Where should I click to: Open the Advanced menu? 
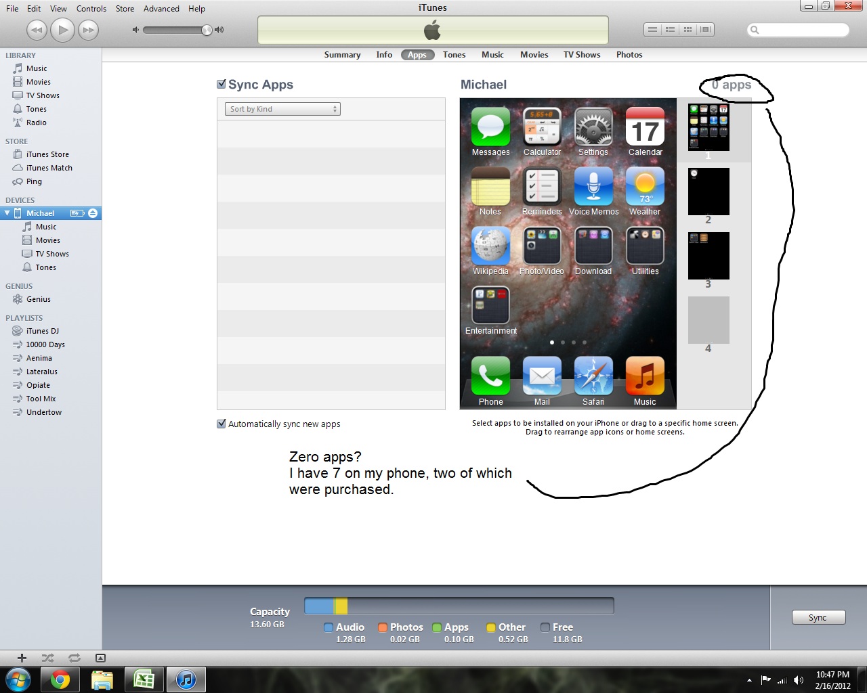(161, 9)
